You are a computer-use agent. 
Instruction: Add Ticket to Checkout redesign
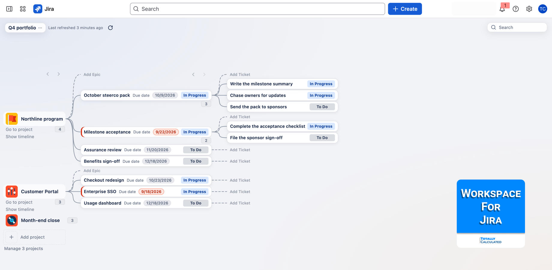click(240, 180)
